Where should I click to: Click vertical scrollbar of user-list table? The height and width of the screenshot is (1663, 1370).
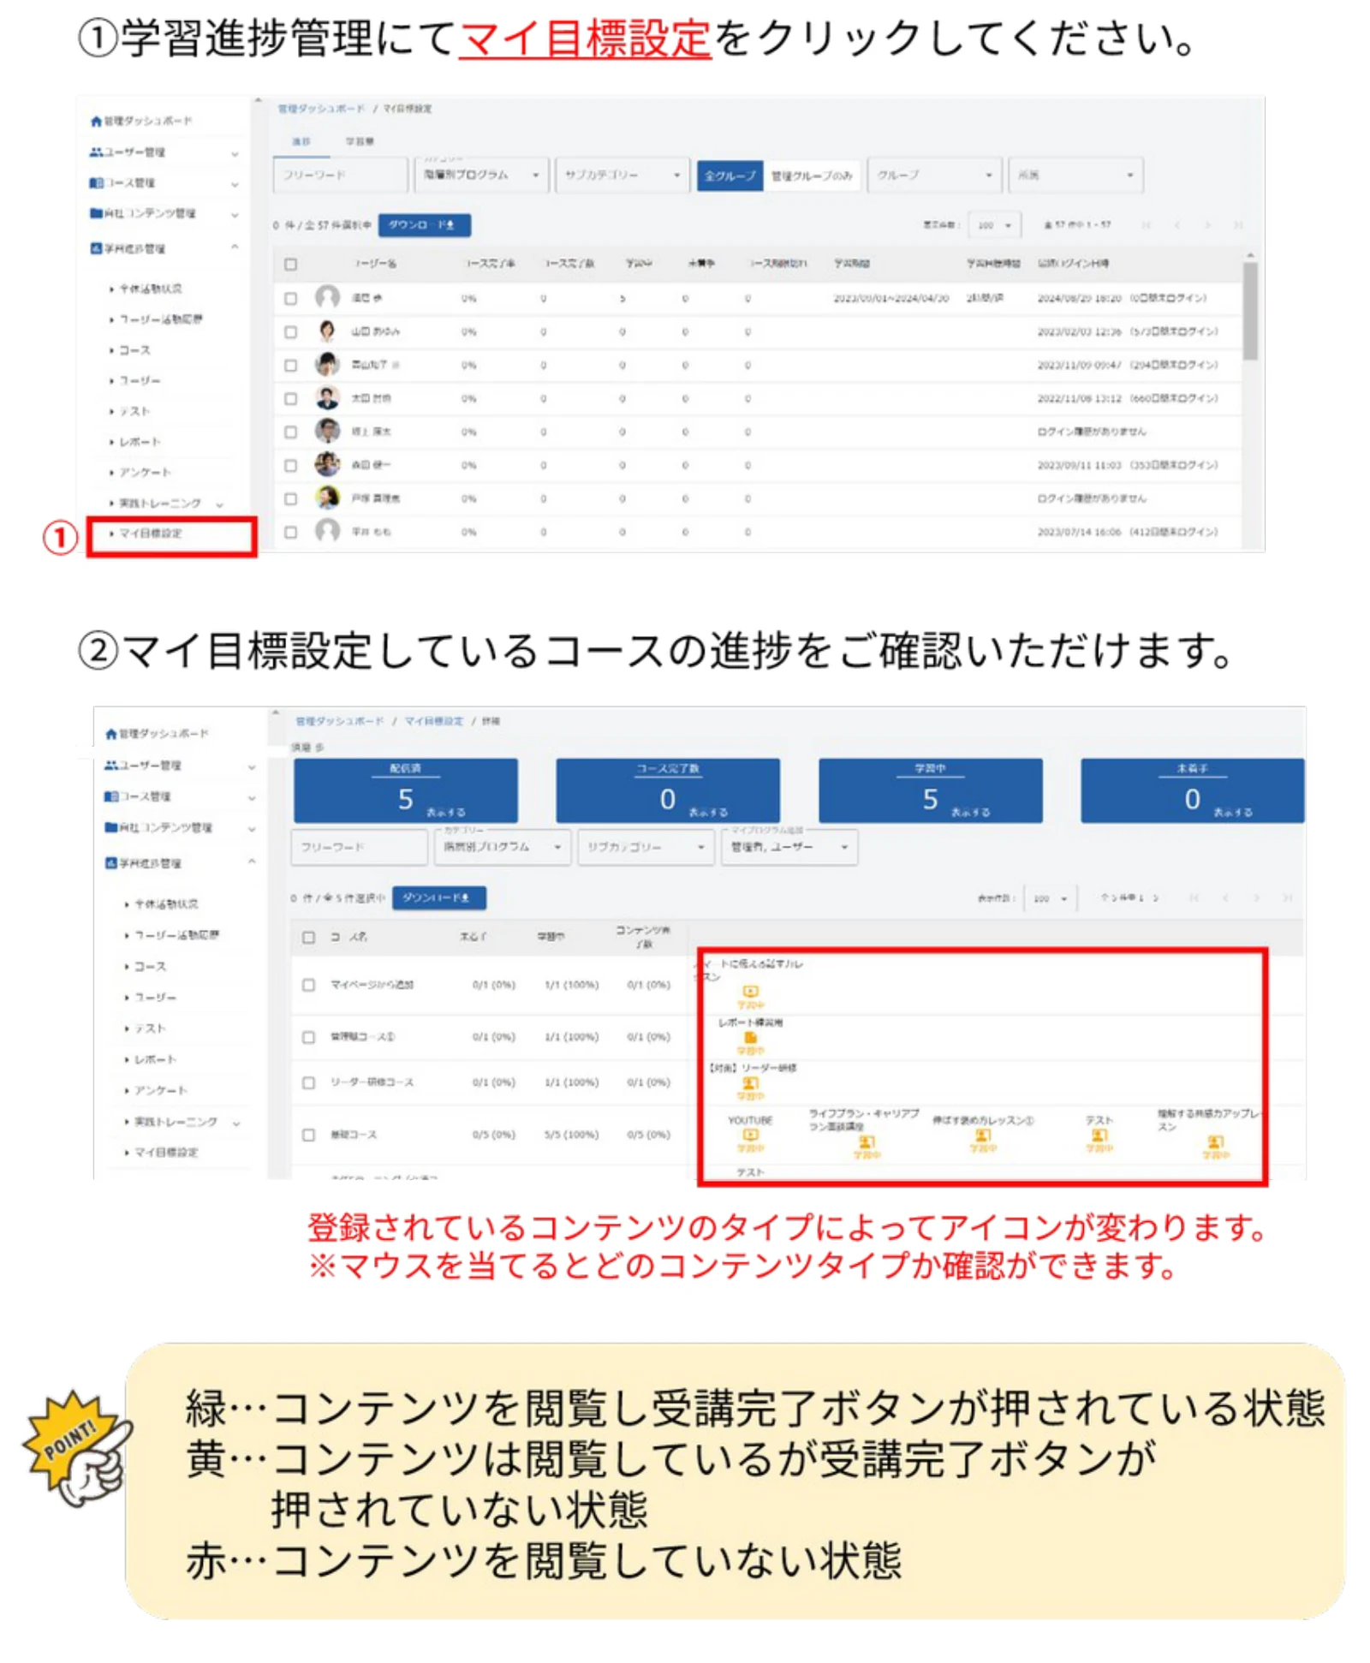coord(1250,310)
